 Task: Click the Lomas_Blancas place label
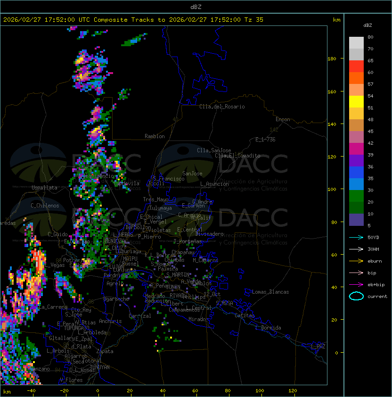tap(270, 292)
